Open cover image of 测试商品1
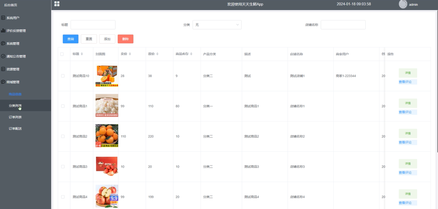438x209 pixels. tap(107, 105)
